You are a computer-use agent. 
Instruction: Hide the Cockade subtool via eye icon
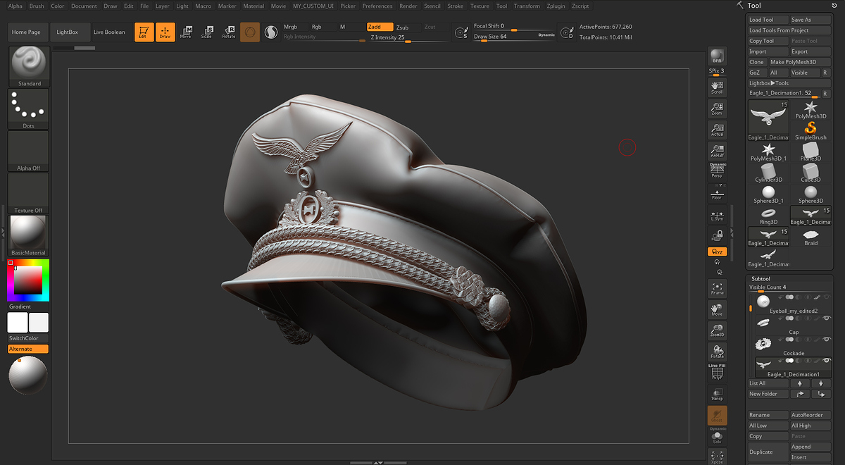click(x=827, y=340)
